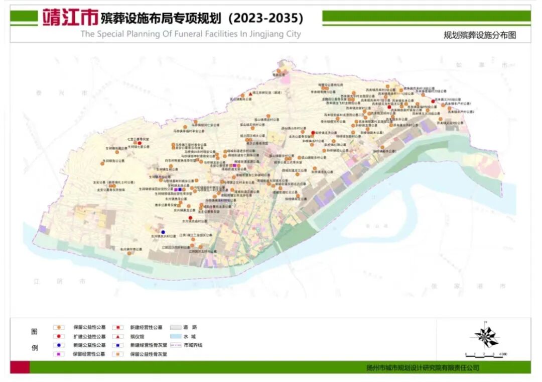Image resolution: width=542 pixels, height=382 pixels.
Task: Click the 水域 legend label
Action: [190, 336]
